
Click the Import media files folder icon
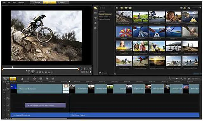point(117,8)
